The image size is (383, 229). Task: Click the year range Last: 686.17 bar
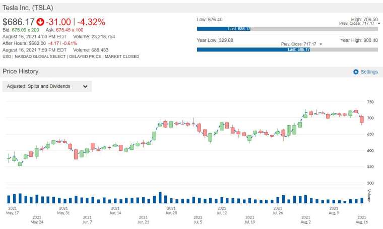coord(253,49)
